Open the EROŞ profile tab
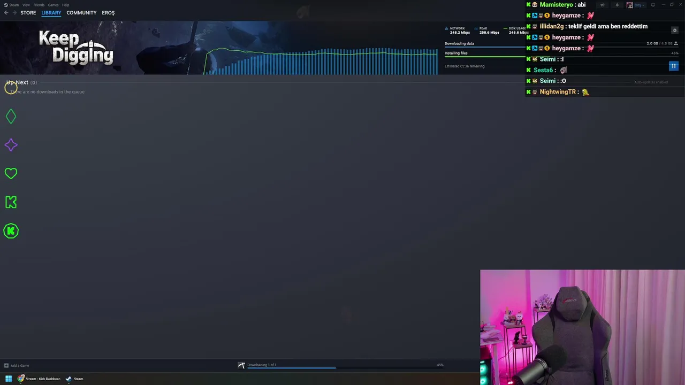This screenshot has width=685, height=385. tap(108, 13)
